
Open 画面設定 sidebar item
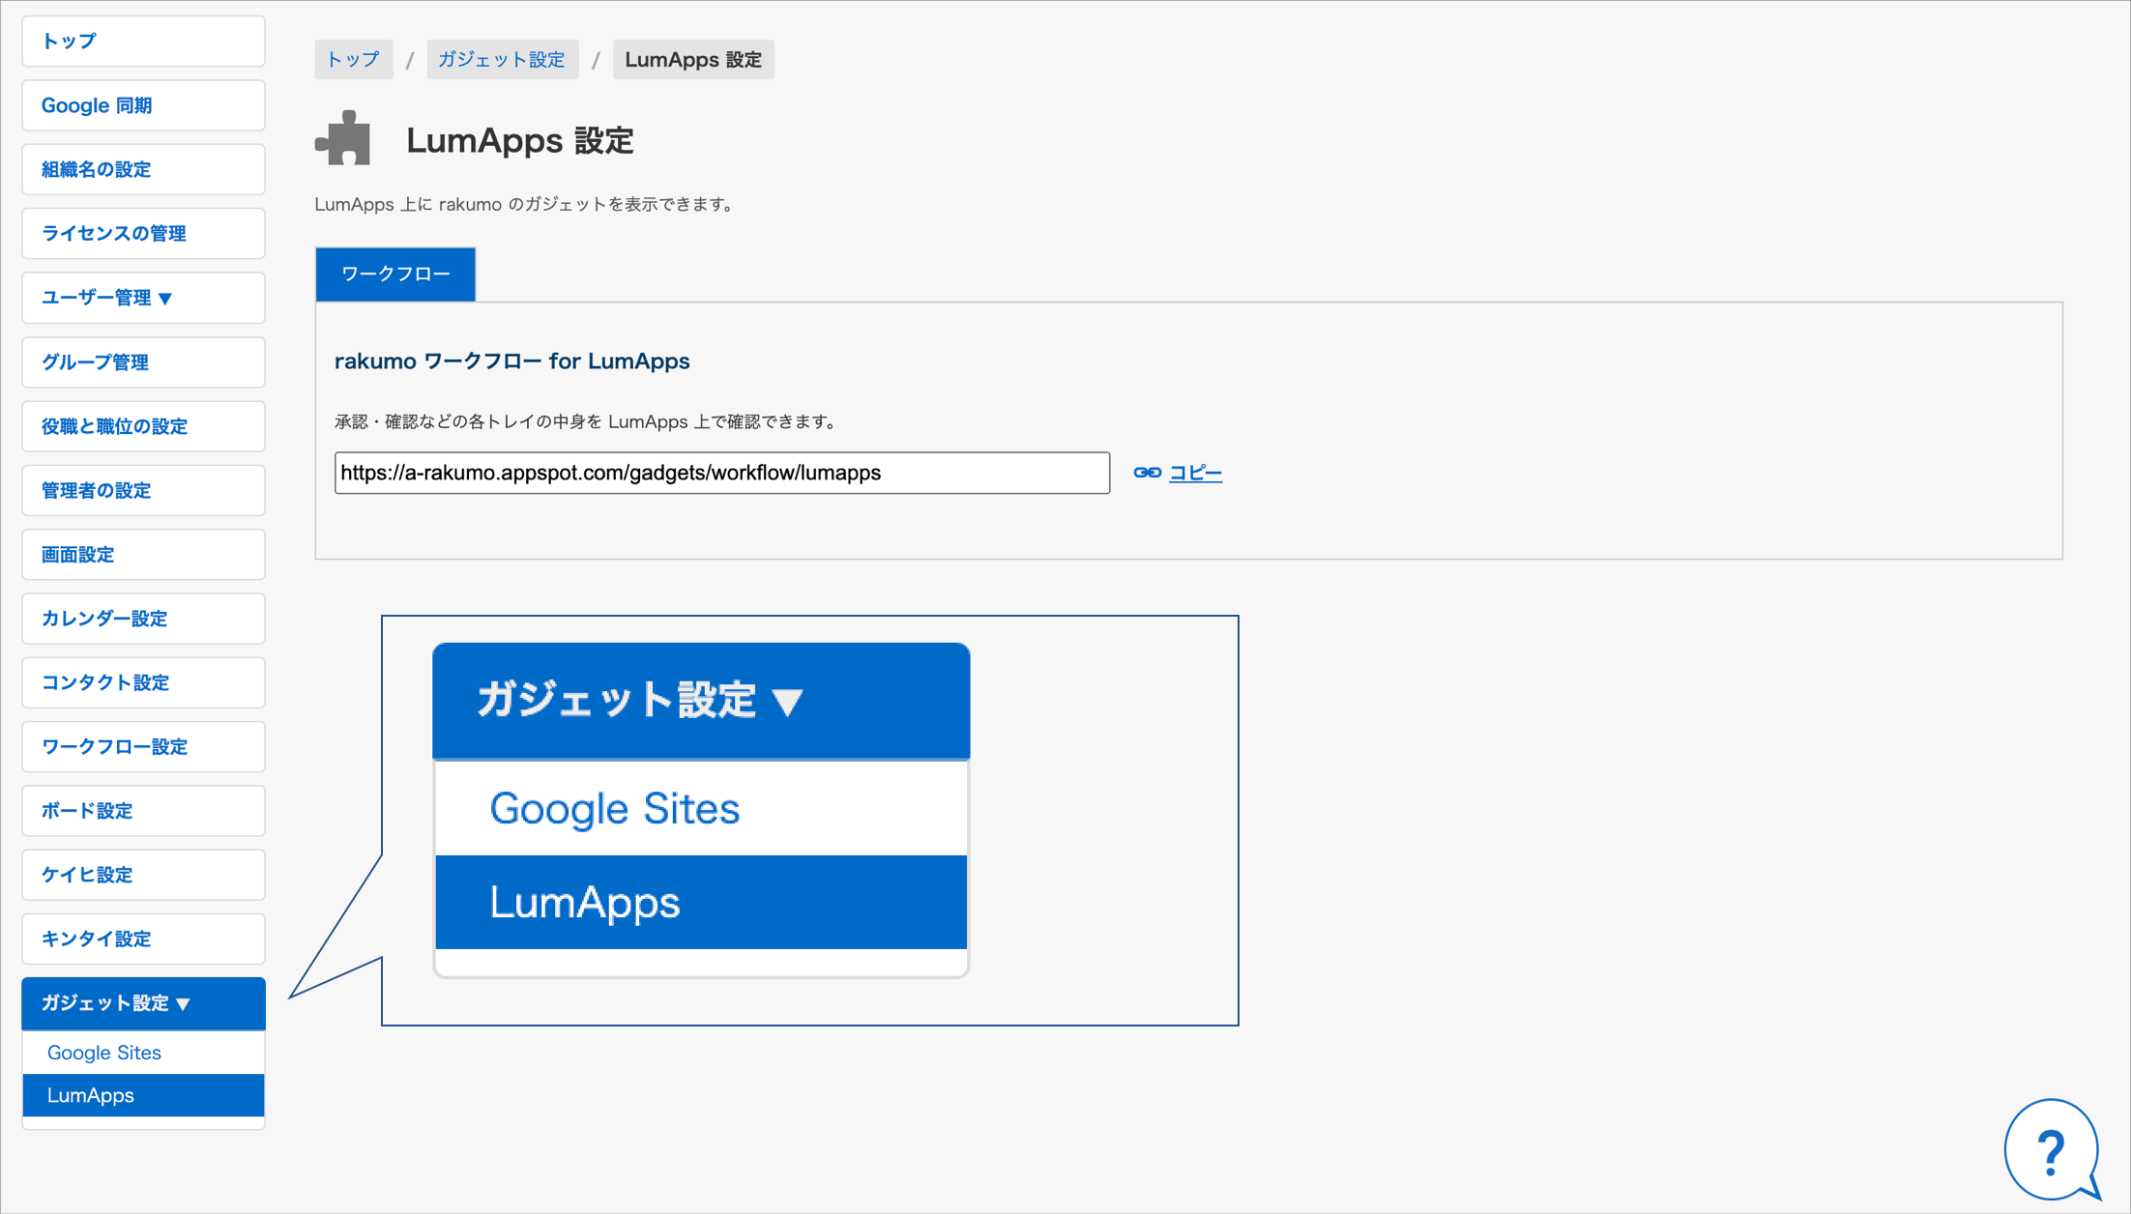click(143, 555)
